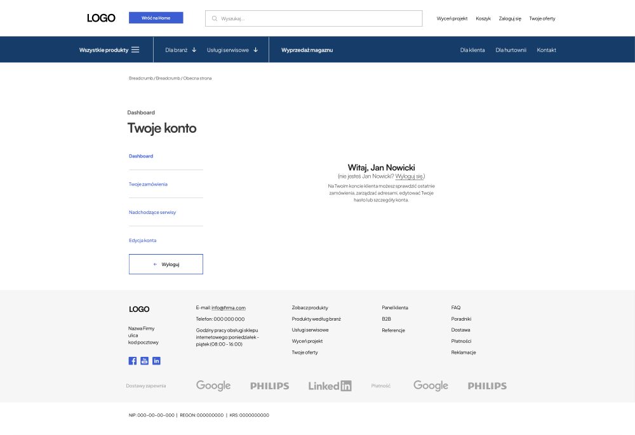Open B2B footer link
Screen dimensions: 635x435
[x=386, y=319]
